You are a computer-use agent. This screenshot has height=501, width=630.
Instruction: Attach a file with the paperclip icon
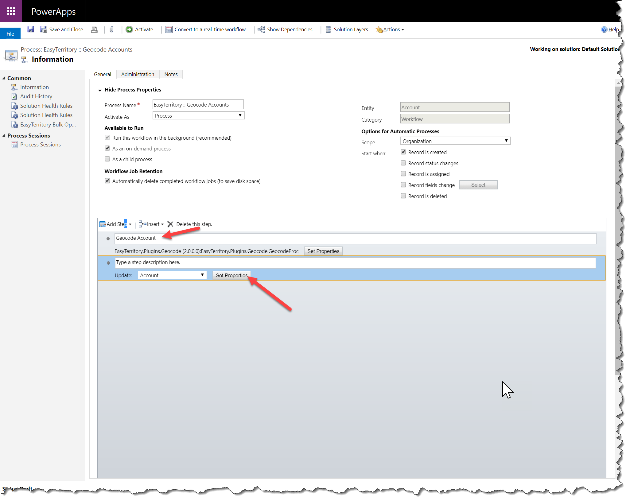coord(111,29)
